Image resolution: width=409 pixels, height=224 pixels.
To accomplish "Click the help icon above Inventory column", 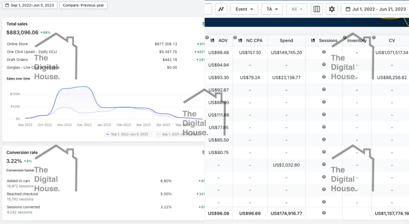I will 344,37.
